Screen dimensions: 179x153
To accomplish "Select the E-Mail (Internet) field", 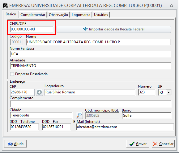I will coord(125,127).
